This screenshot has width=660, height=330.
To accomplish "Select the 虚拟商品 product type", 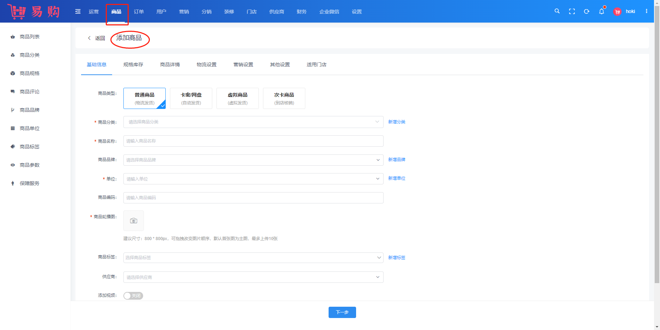I will coord(238,98).
